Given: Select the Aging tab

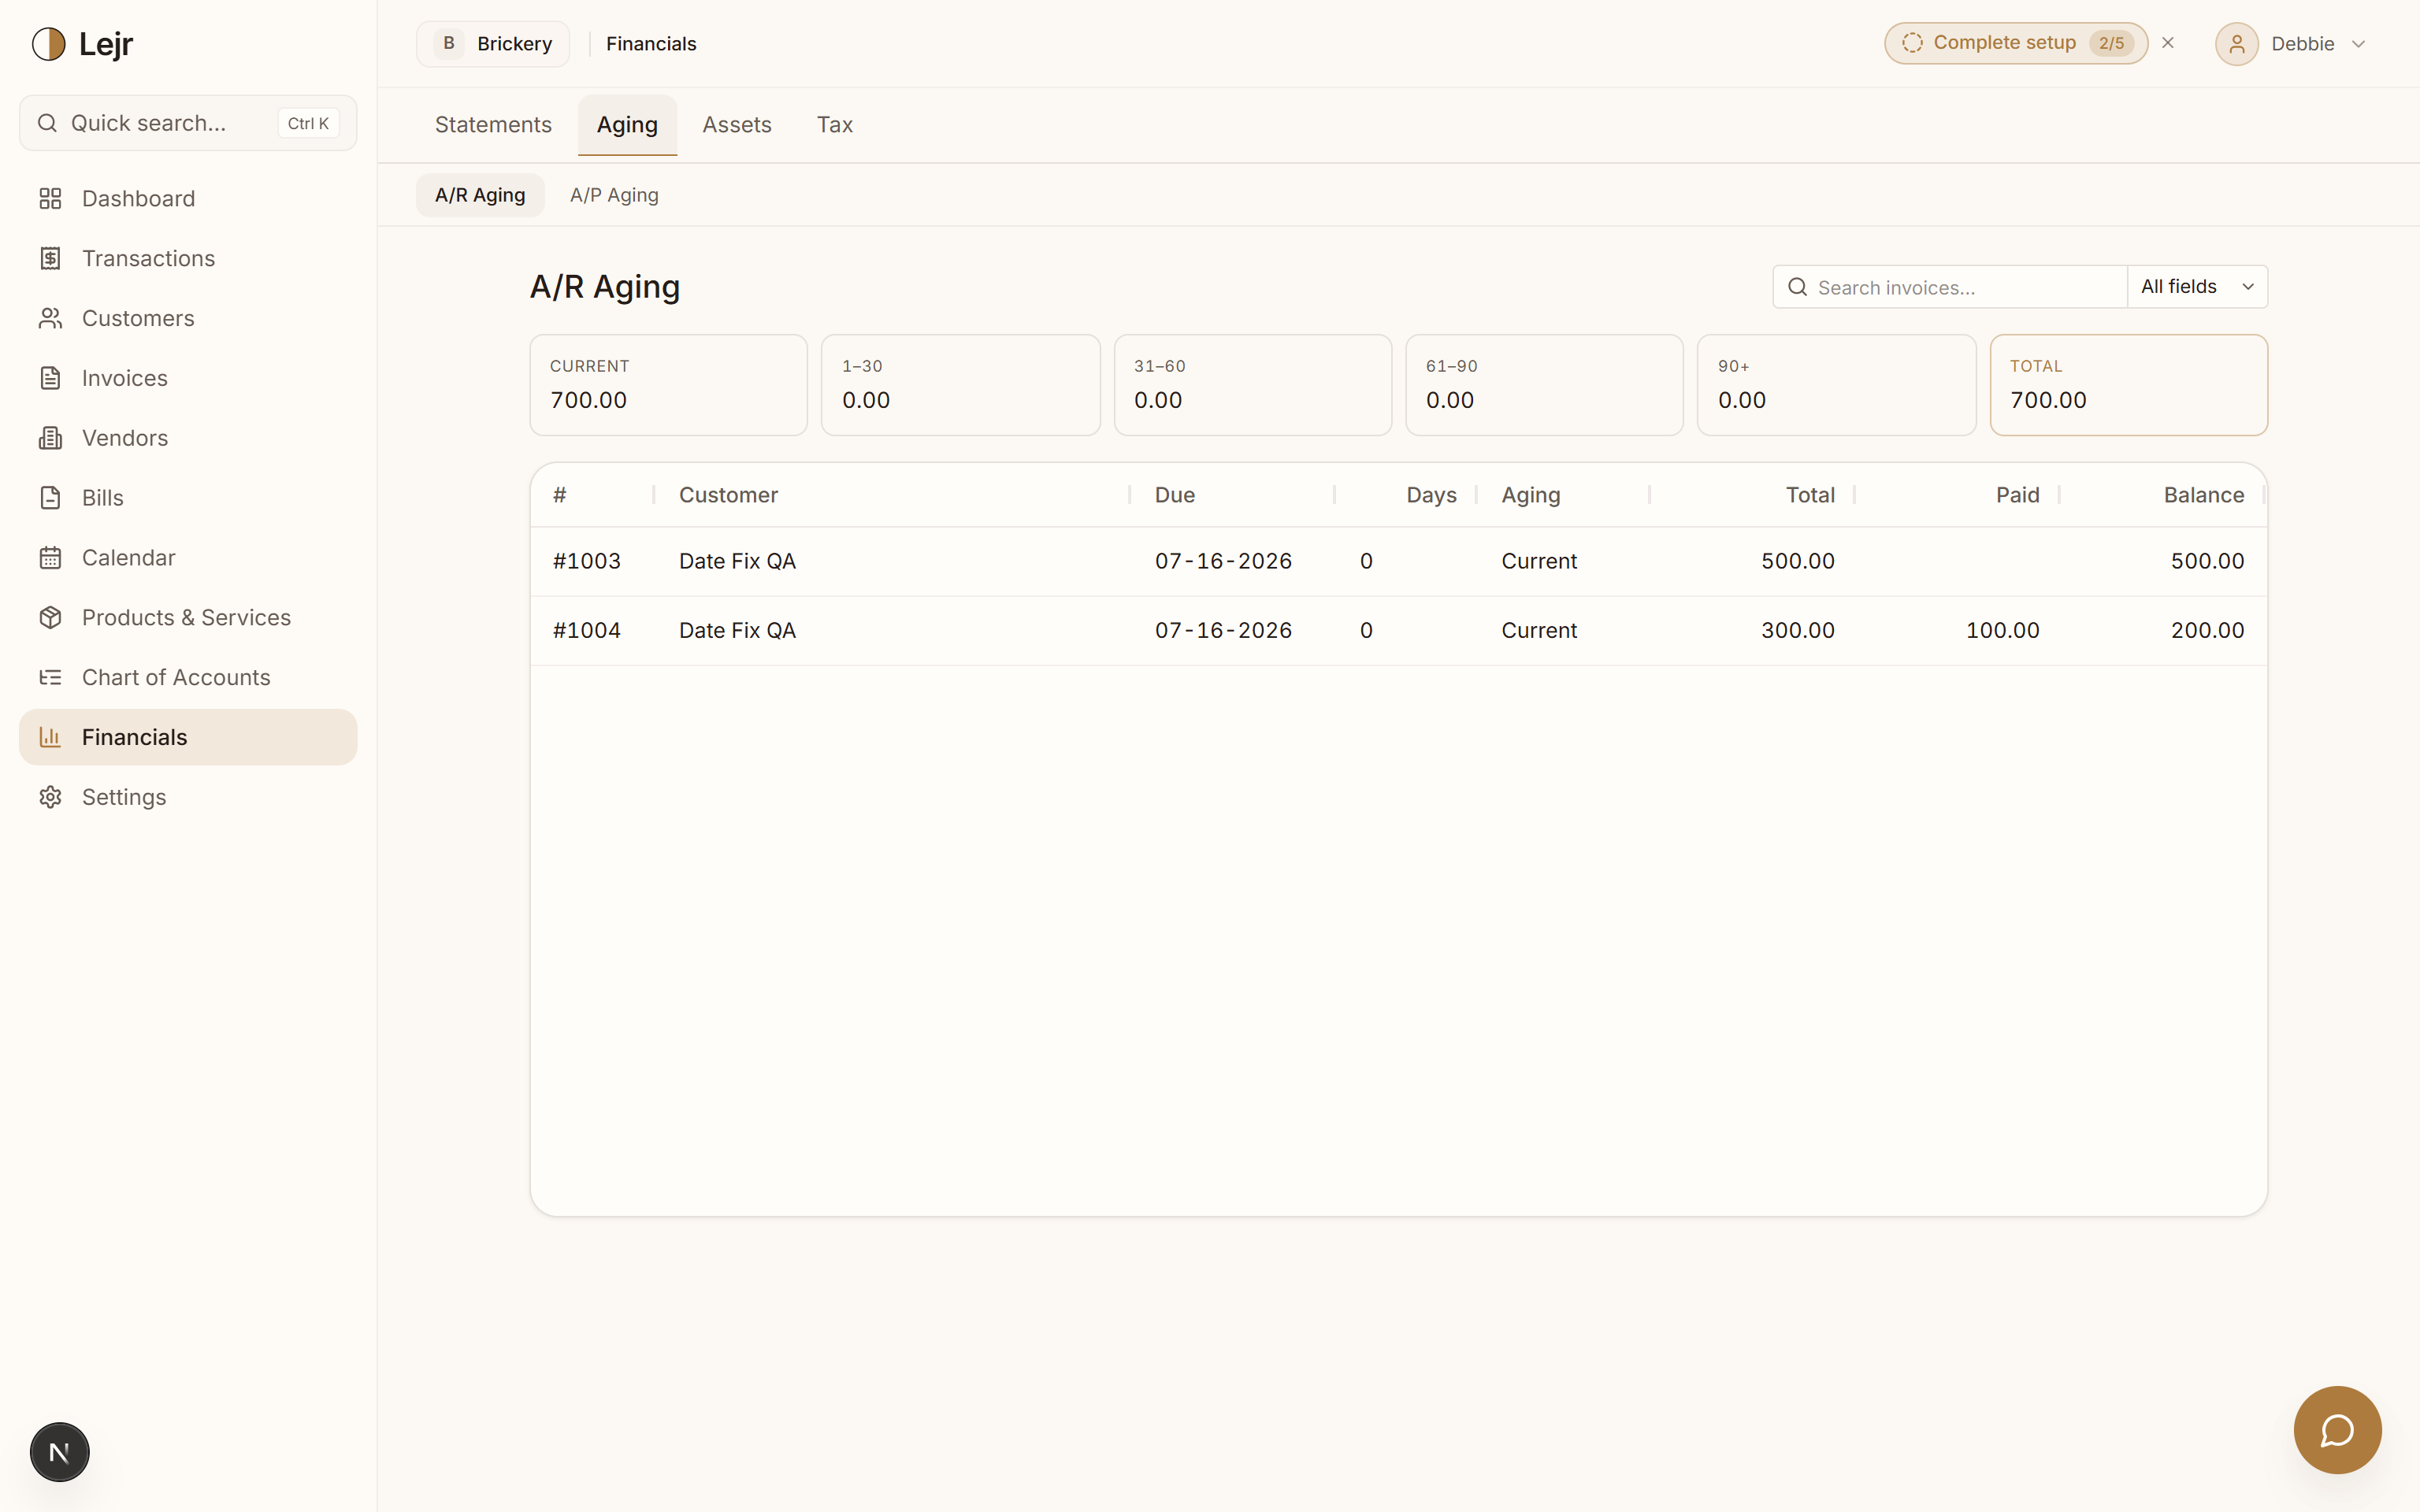Looking at the screenshot, I should click(627, 125).
